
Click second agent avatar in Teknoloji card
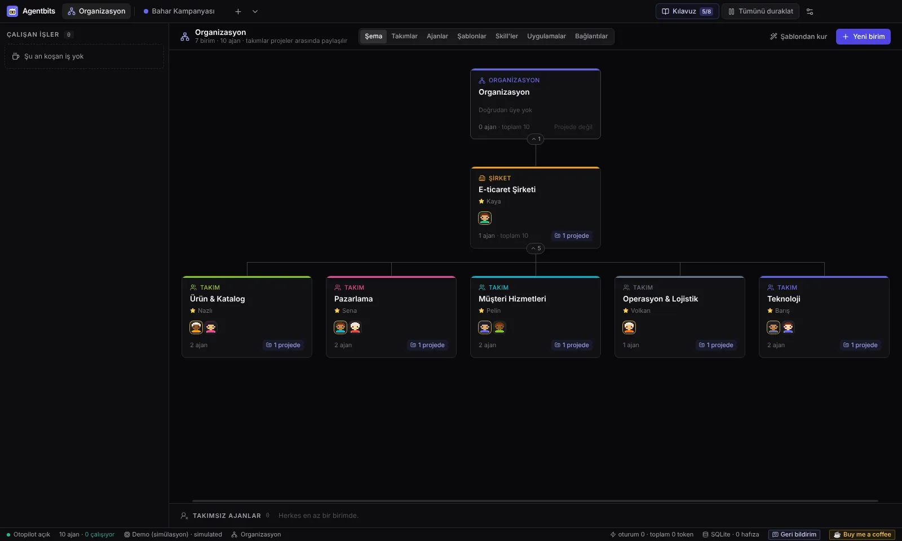pyautogui.click(x=788, y=327)
